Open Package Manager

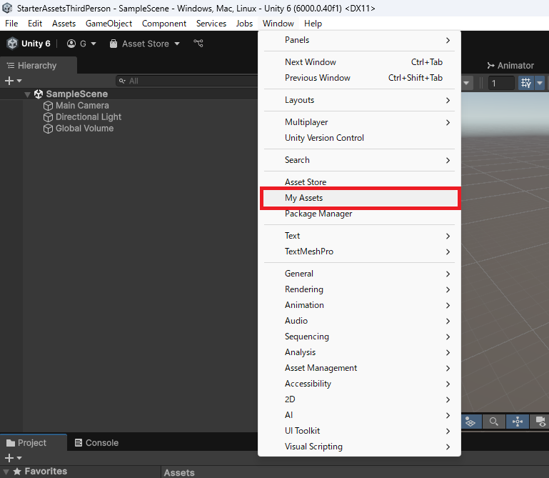click(359, 214)
